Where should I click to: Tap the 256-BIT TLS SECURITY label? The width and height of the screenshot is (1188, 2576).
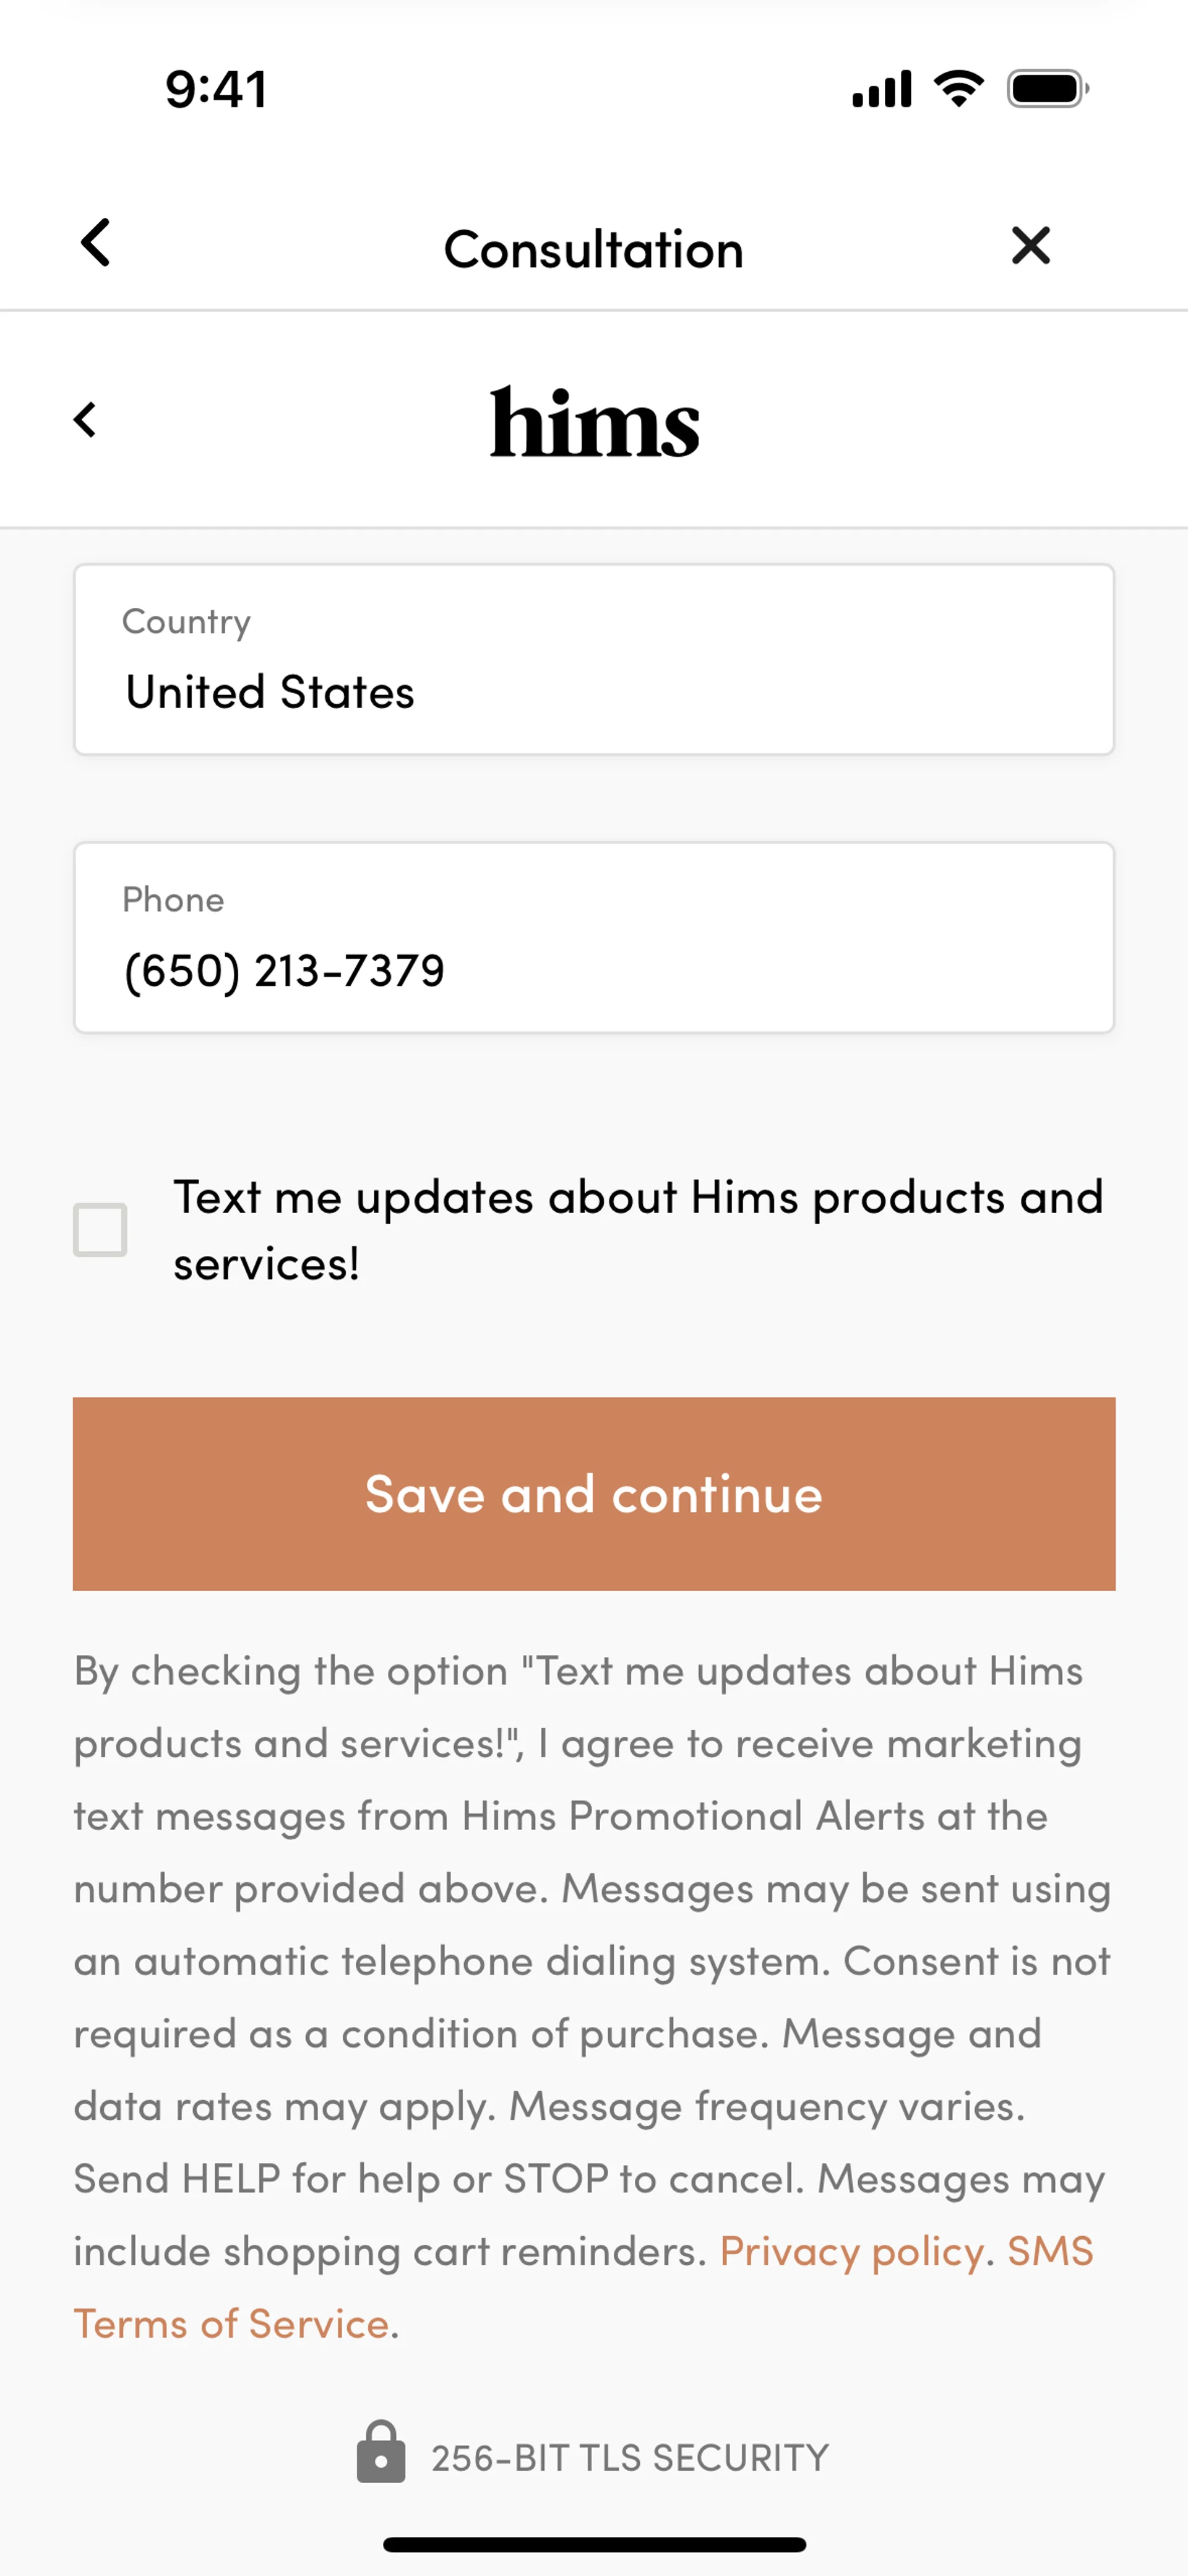[x=630, y=2458]
